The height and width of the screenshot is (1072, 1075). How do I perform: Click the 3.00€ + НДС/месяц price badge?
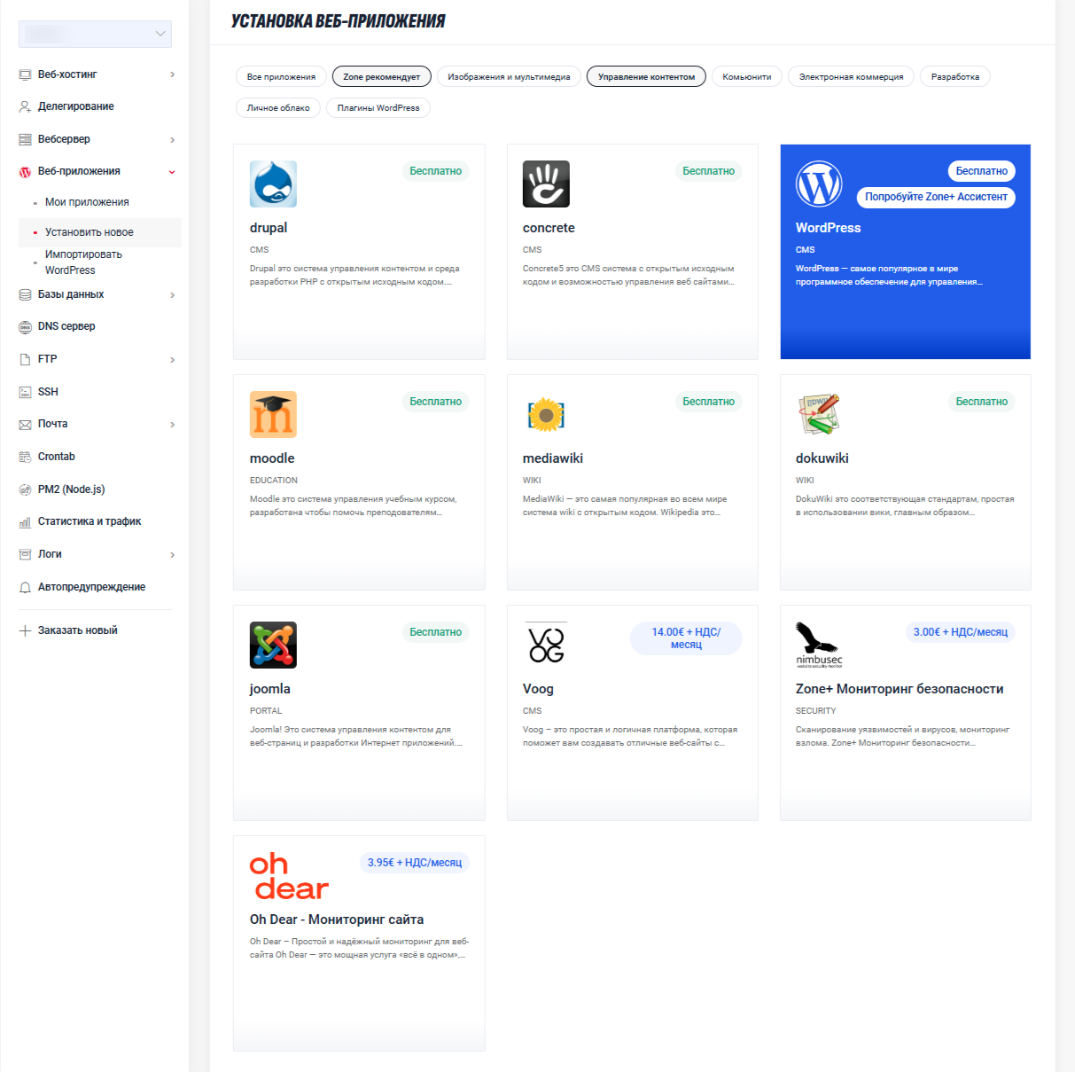[x=961, y=632]
